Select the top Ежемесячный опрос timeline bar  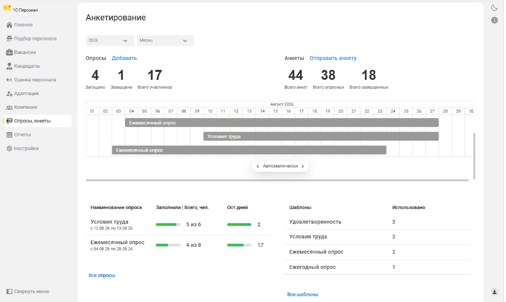click(x=282, y=123)
